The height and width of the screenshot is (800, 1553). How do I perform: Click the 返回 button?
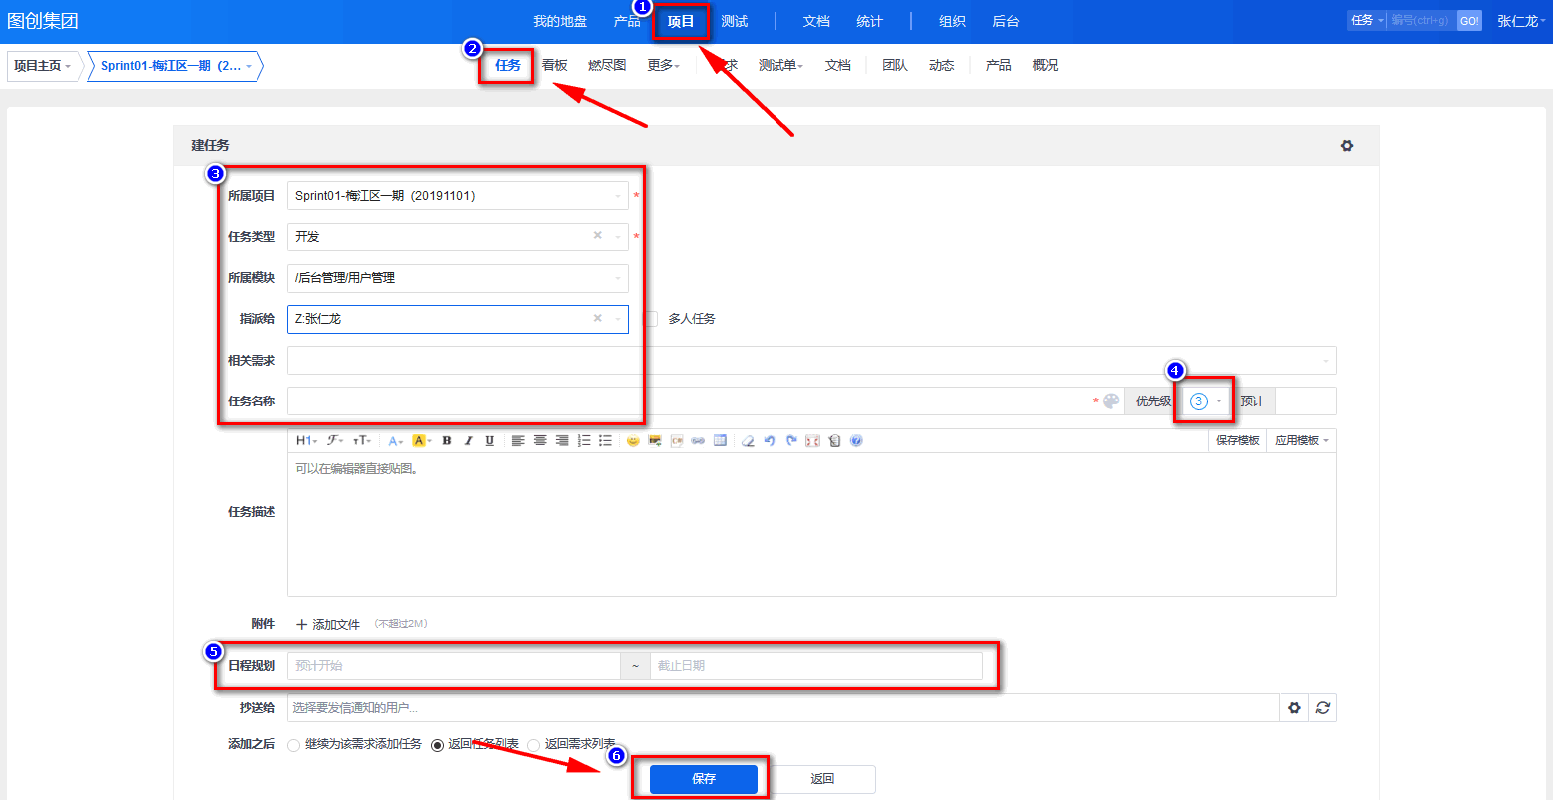(x=822, y=779)
